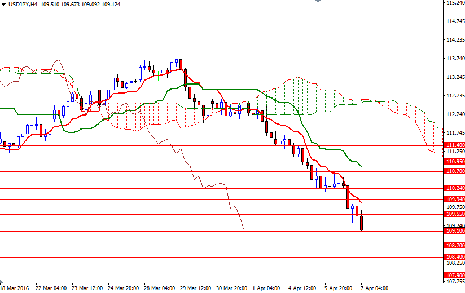
Task: Click the 22 Mar 04:00 time label
Action: (x=51, y=288)
